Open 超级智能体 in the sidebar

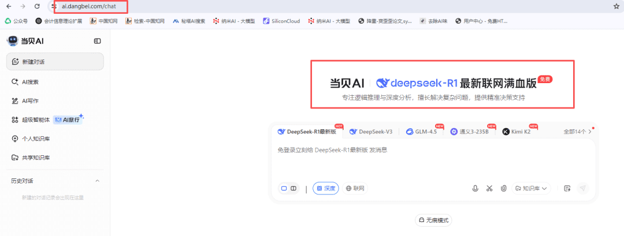[31, 119]
